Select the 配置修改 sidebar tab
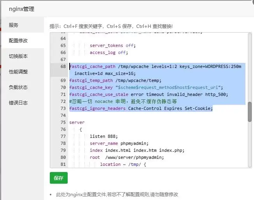 point(18,40)
